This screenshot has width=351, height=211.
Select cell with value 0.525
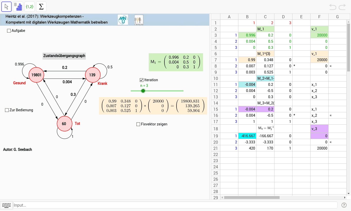(x=265, y=72)
